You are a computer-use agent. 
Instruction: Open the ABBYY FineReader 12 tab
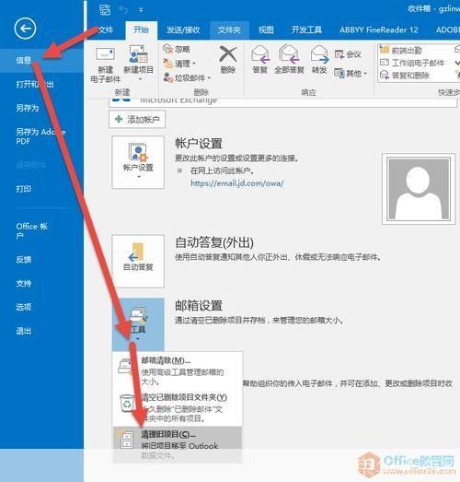(379, 29)
